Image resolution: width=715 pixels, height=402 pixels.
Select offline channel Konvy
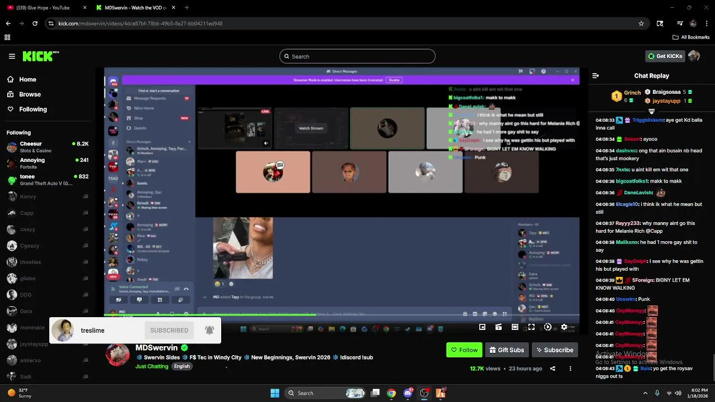(x=47, y=197)
